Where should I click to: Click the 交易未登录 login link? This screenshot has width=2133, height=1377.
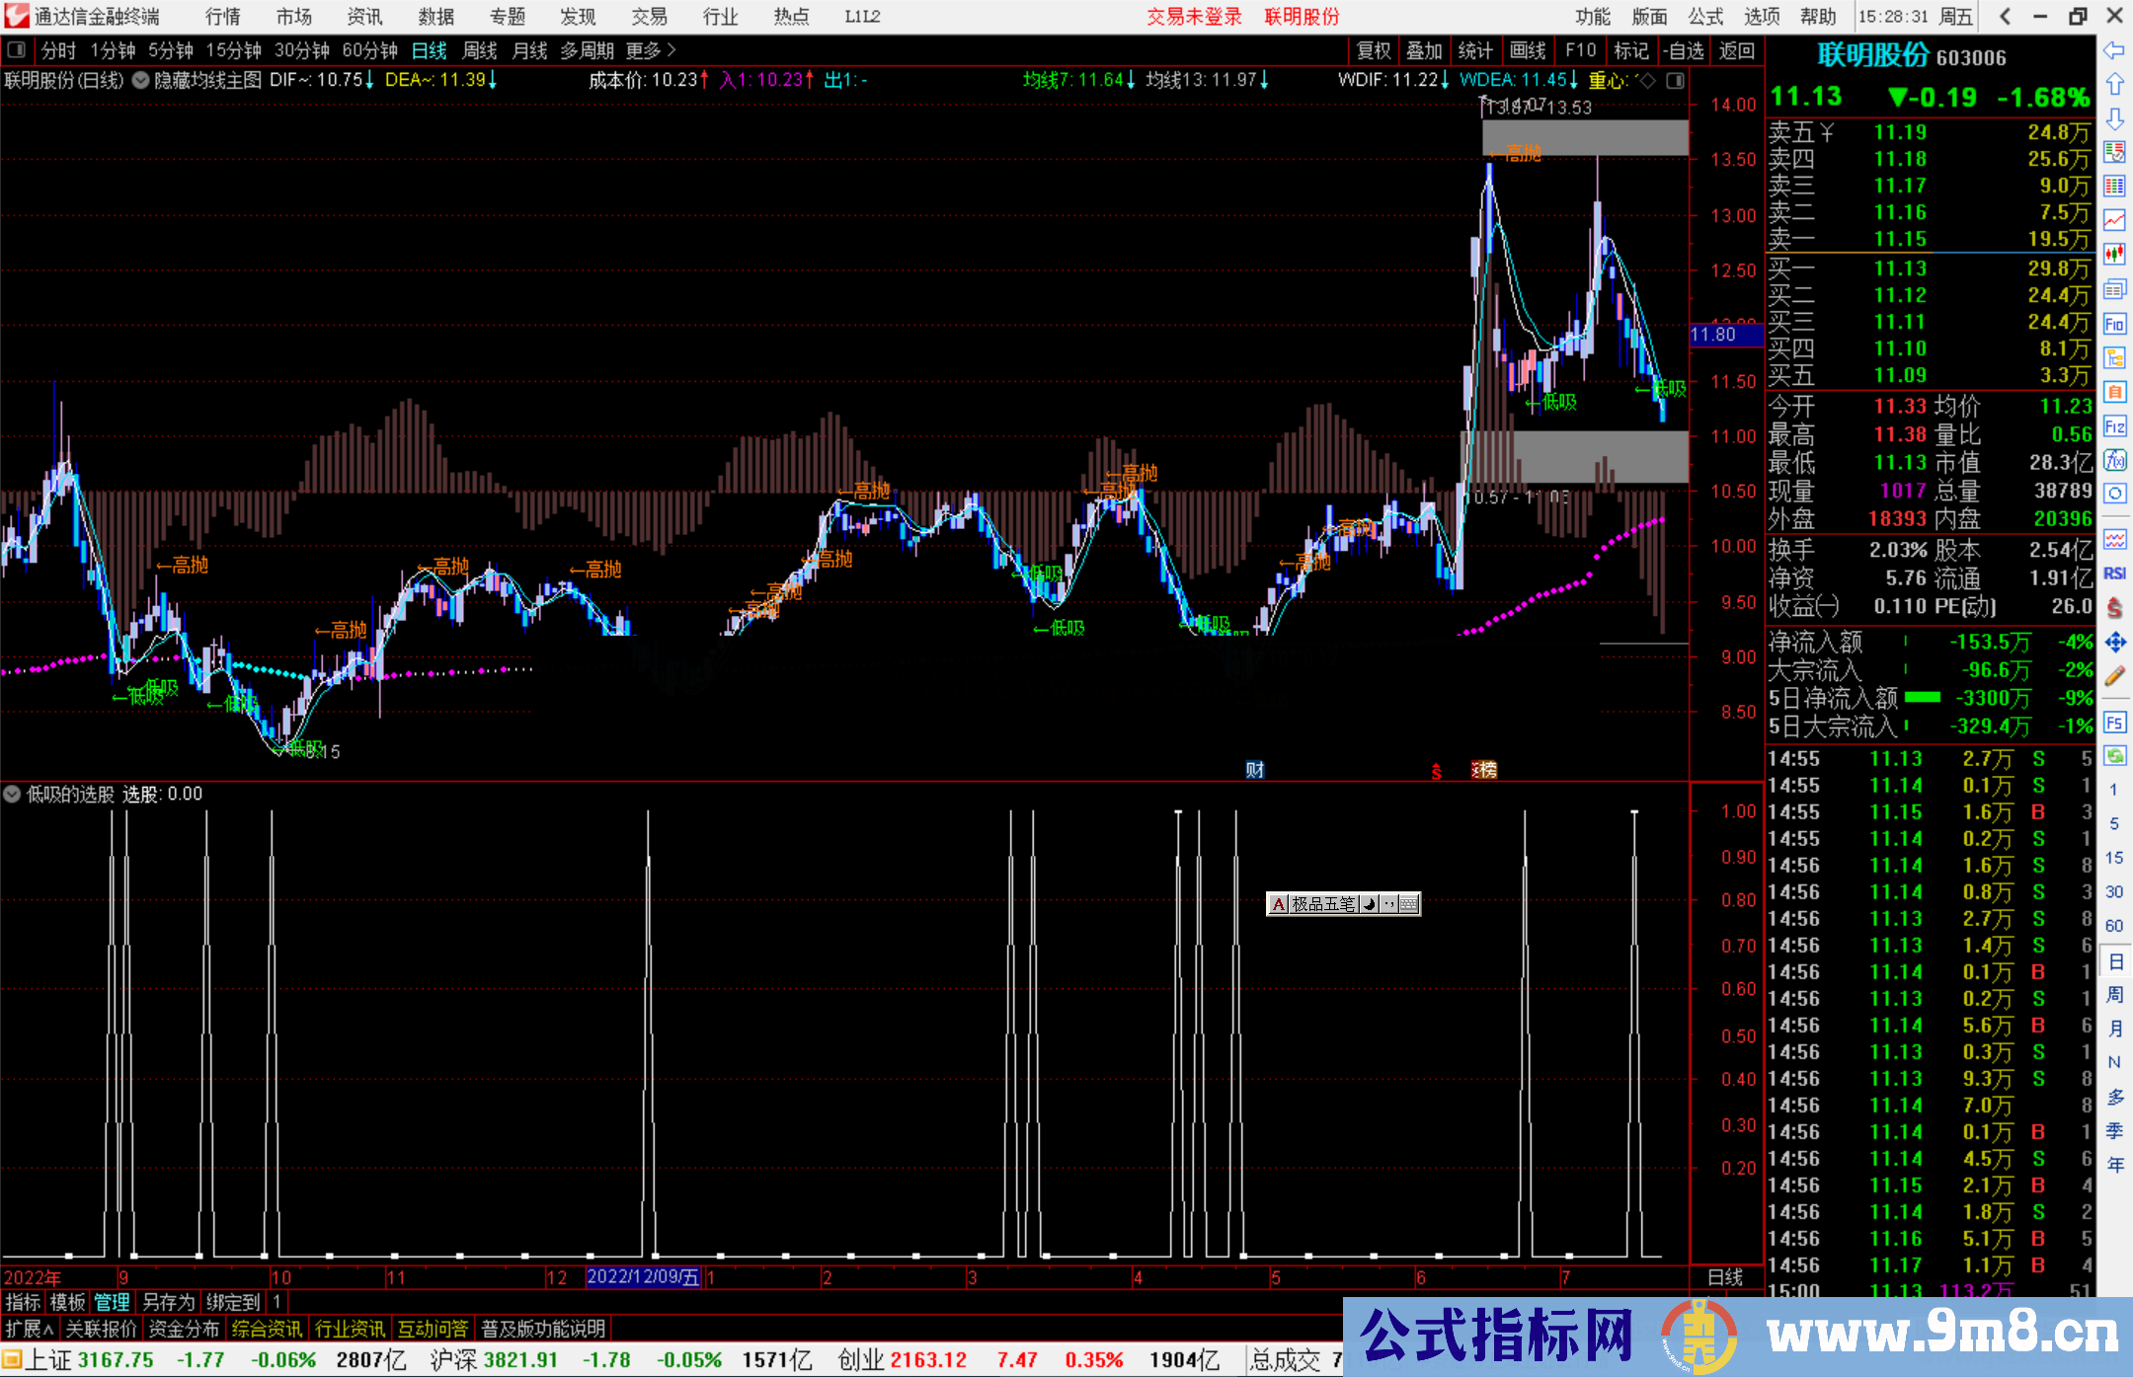pos(1194,17)
